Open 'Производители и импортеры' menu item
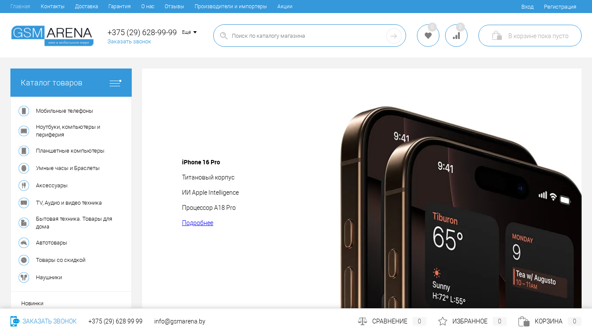This screenshot has width=592, height=333. coord(231,7)
